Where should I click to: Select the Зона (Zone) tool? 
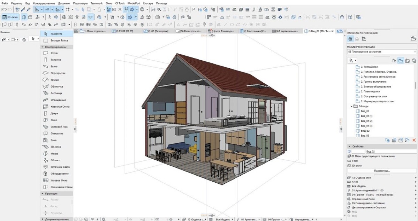54,140
